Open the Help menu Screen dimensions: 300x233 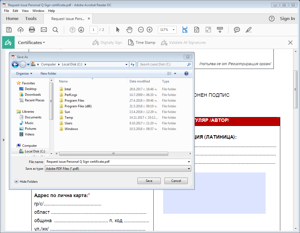[51, 11]
